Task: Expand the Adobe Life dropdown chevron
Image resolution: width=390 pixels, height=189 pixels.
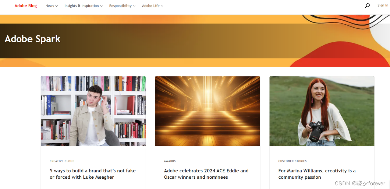Action: [x=162, y=6]
